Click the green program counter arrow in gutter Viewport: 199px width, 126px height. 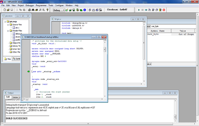(29, 72)
